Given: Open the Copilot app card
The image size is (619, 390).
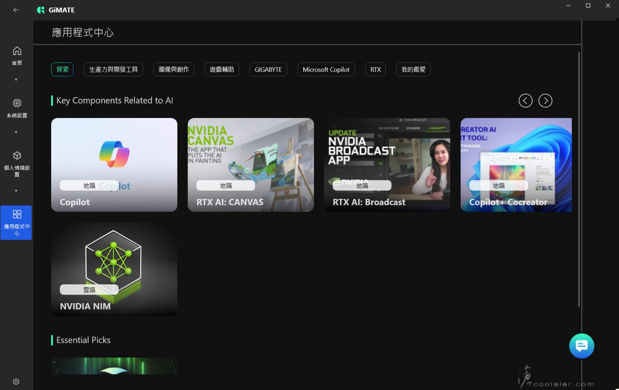Looking at the screenshot, I should pos(114,165).
